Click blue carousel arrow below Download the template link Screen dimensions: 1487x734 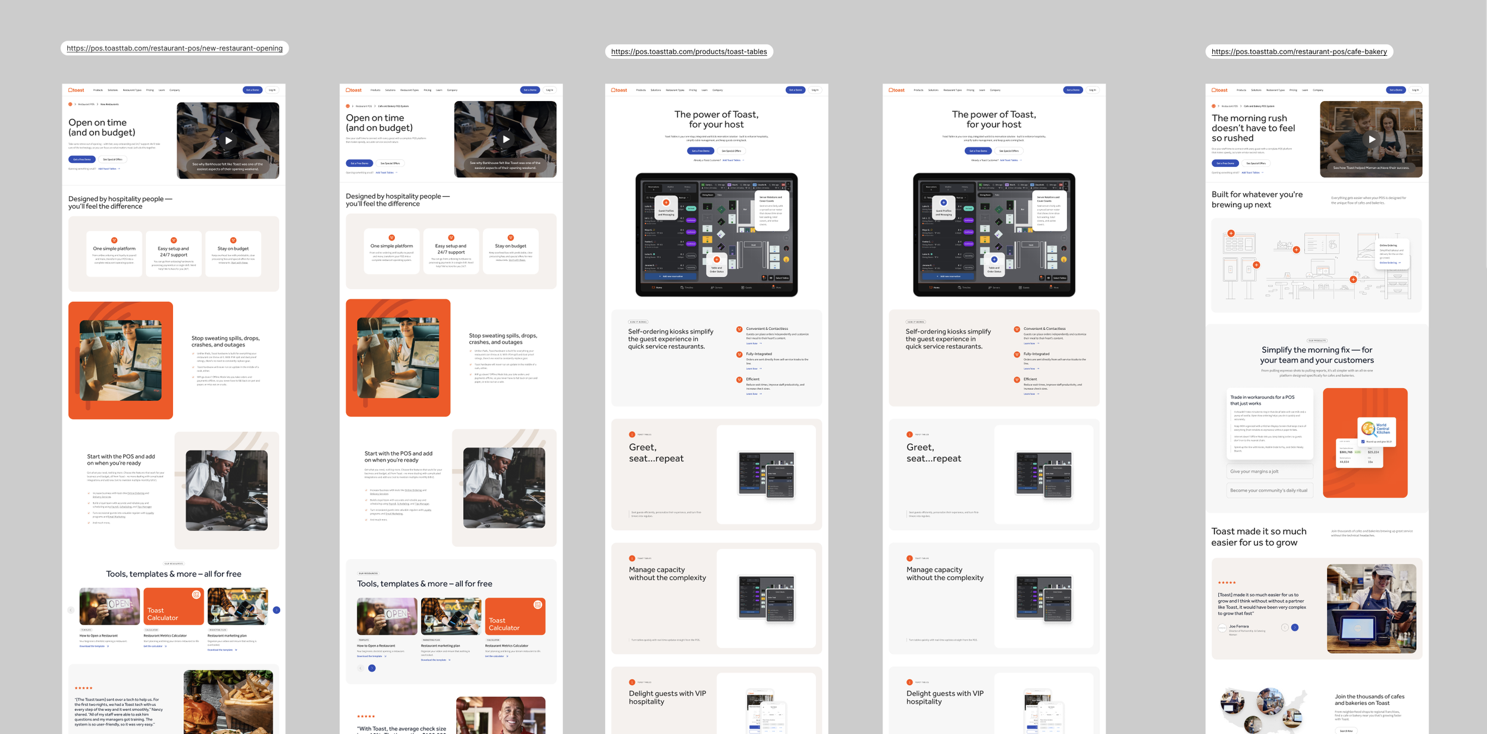(372, 668)
